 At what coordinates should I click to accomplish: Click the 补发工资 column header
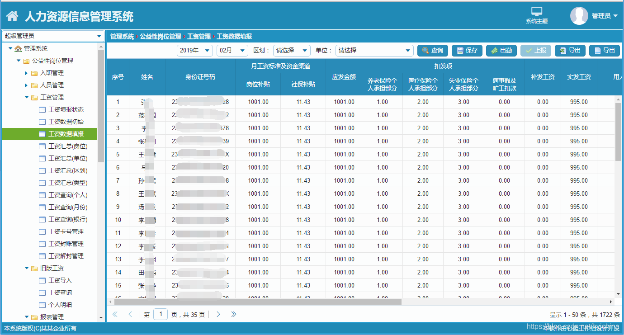click(543, 77)
